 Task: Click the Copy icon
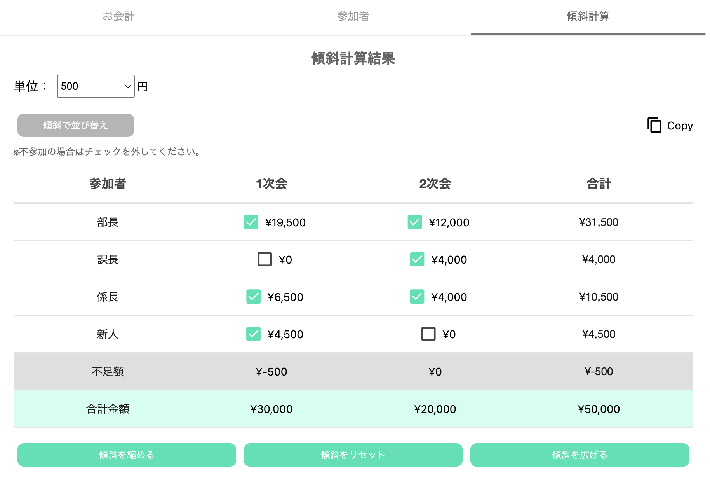tap(654, 125)
